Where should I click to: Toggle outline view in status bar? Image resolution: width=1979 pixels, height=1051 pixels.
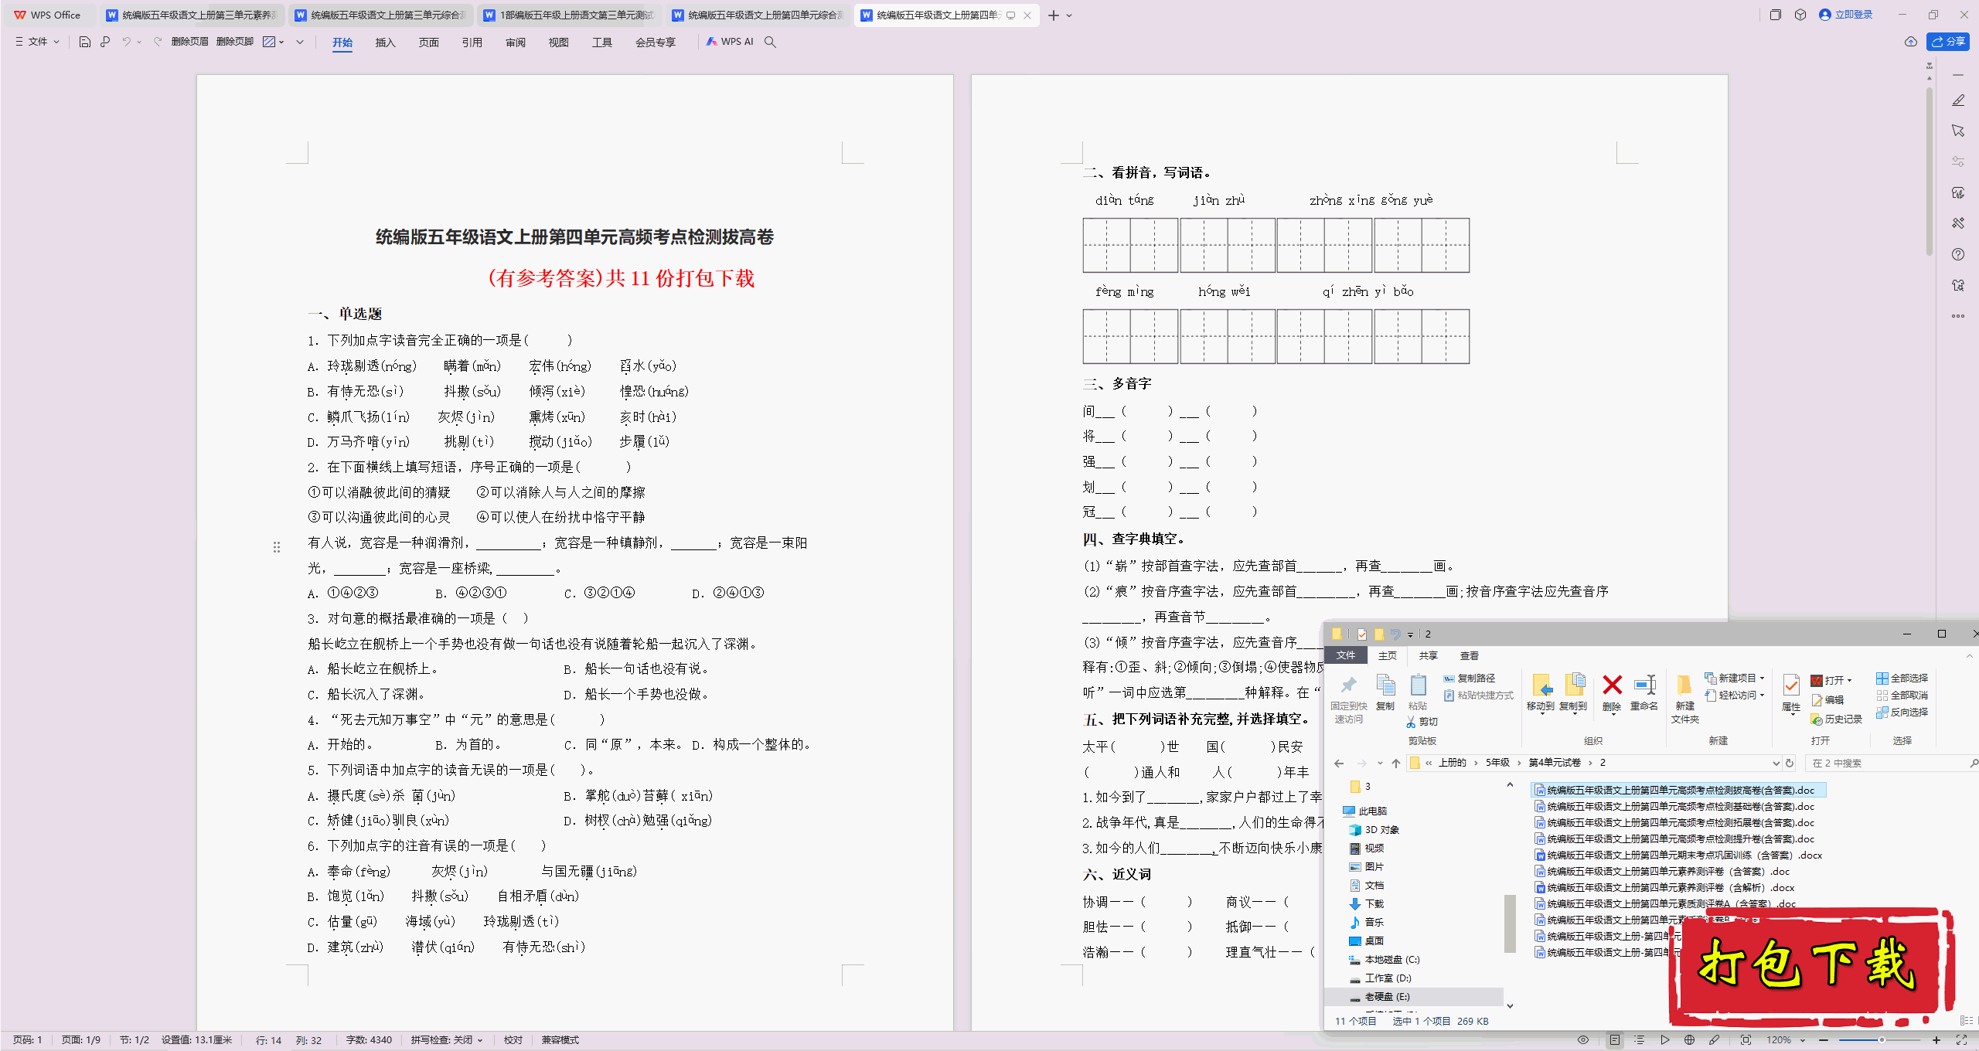coord(1640,1040)
